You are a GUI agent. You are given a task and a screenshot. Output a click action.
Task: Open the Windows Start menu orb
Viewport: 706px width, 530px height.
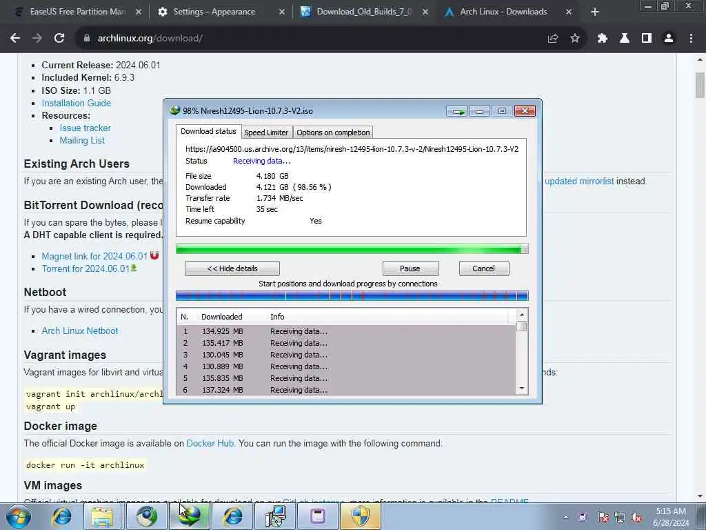[19, 516]
